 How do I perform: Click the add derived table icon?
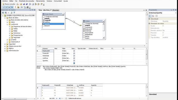[28, 7]
